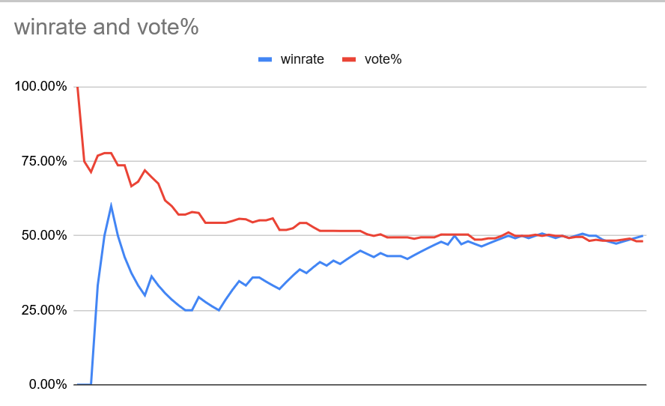Click the red line's starting point at 100%

[x=77, y=88]
